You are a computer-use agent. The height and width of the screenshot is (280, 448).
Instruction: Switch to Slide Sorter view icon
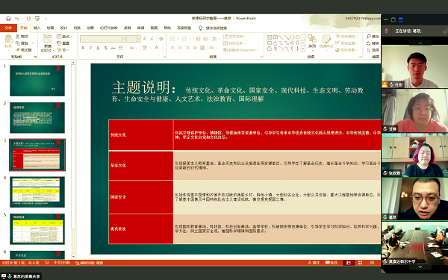point(360,263)
